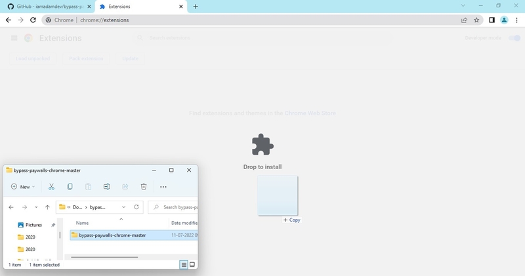This screenshot has width=525, height=276.
Task: Open recent locations dropdown in Explorer
Action: [x=36, y=207]
